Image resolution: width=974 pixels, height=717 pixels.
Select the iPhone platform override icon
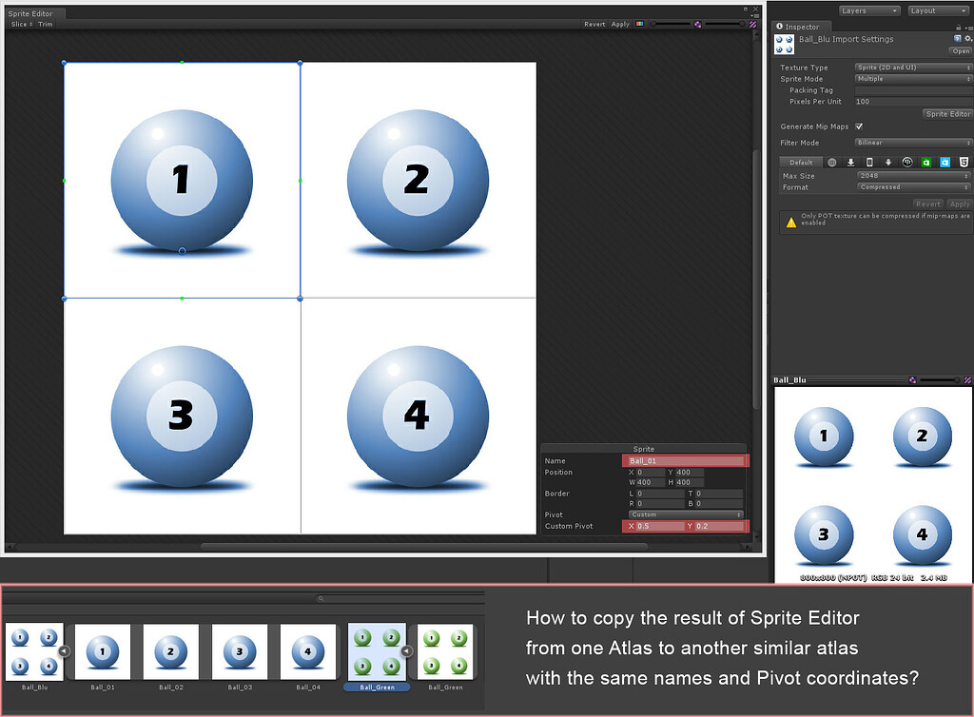click(x=870, y=163)
